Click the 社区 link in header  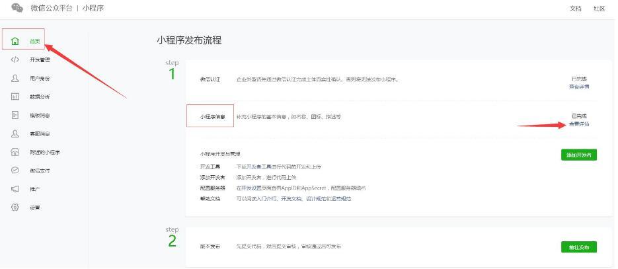599,9
